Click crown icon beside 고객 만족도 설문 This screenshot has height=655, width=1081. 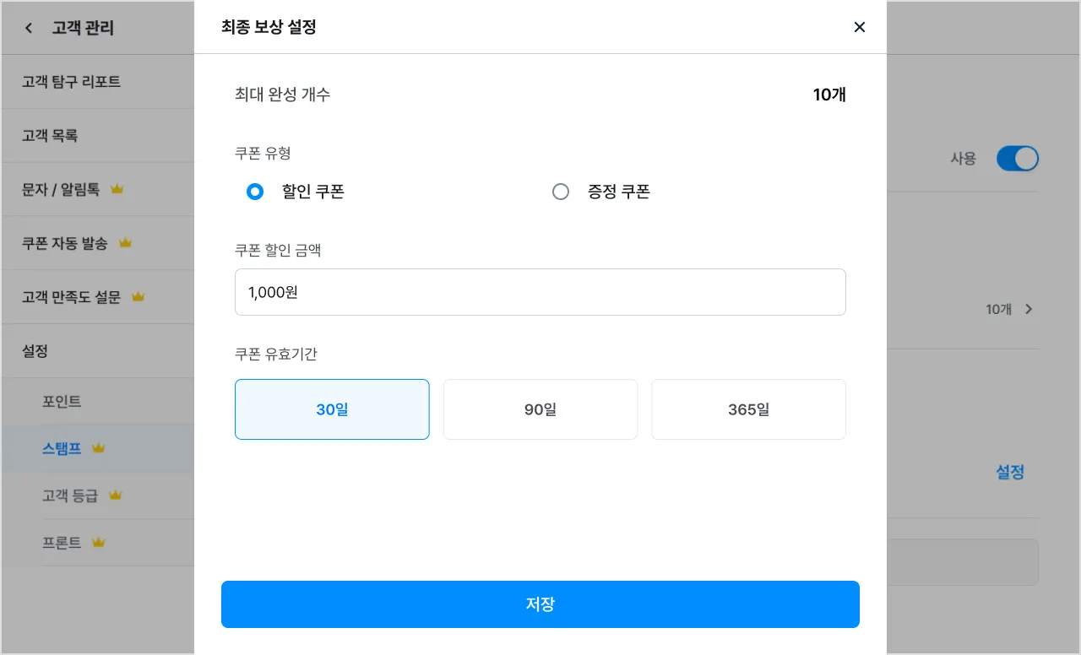pyautogui.click(x=139, y=297)
